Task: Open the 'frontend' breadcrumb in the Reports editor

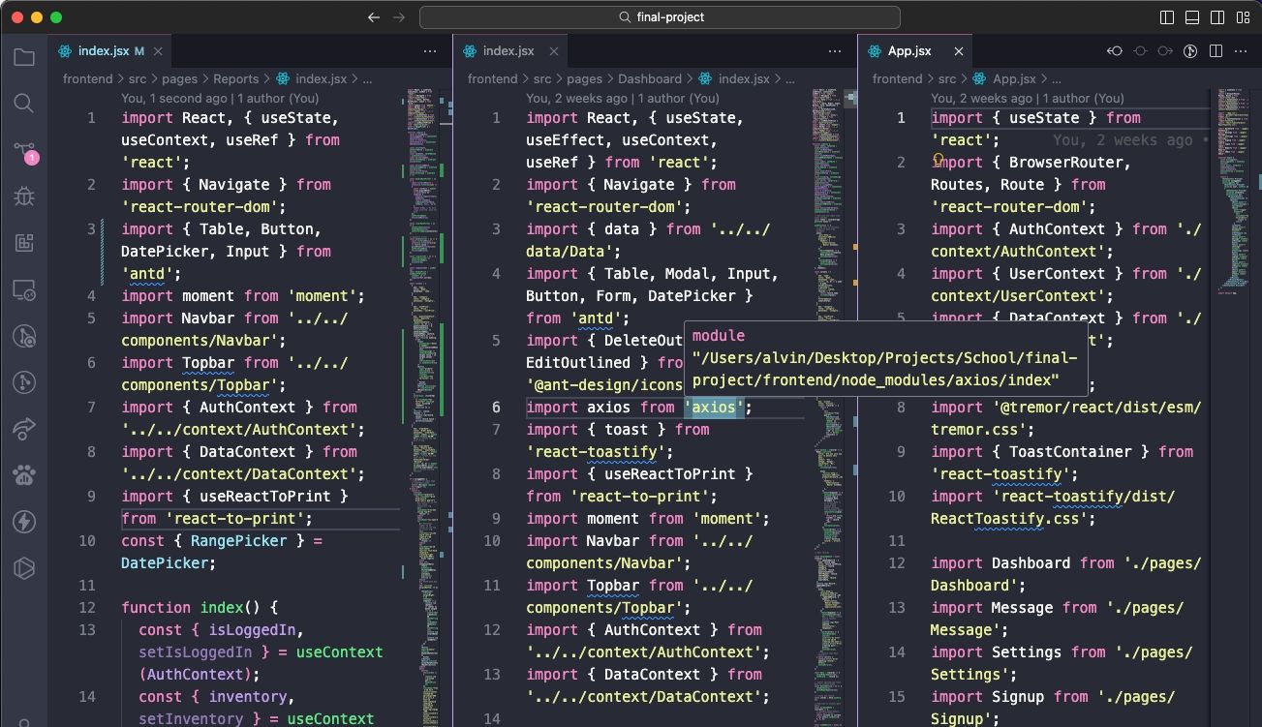Action: 86,78
